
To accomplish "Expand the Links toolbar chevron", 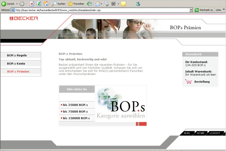I will (x=224, y=10).
